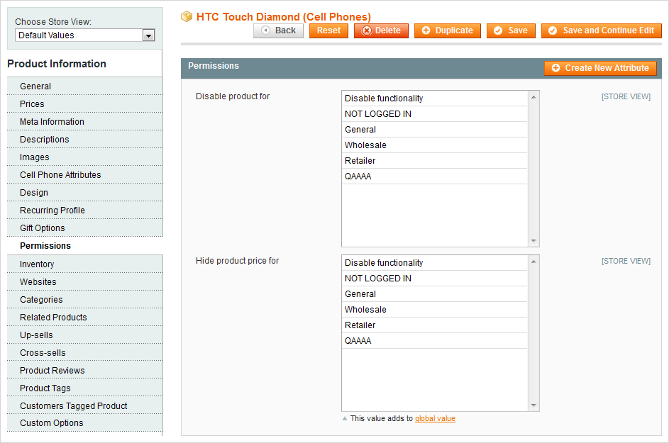This screenshot has width=669, height=443.
Task: Open the Categories tab
Action: [x=85, y=300]
